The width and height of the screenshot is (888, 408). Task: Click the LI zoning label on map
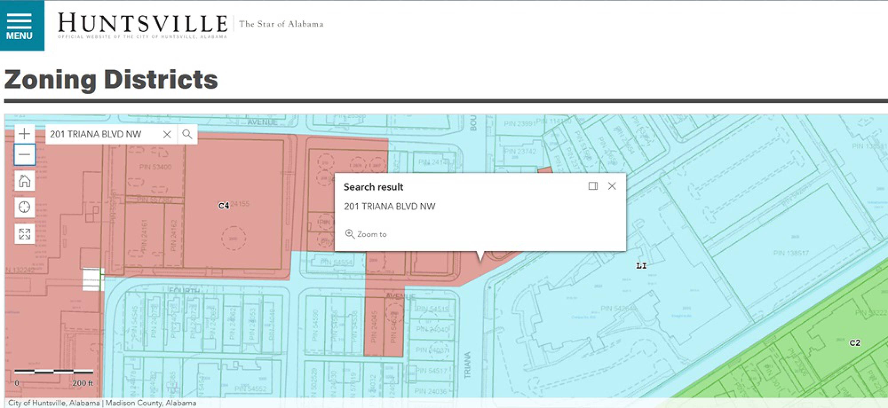click(641, 265)
